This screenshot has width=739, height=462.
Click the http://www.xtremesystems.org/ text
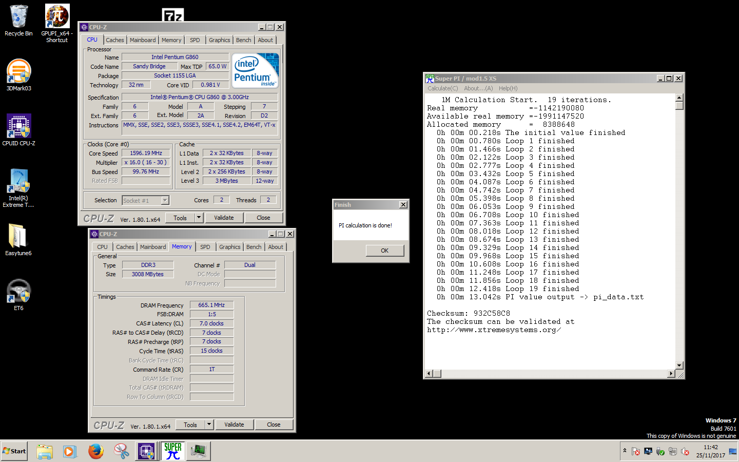coord(494,330)
